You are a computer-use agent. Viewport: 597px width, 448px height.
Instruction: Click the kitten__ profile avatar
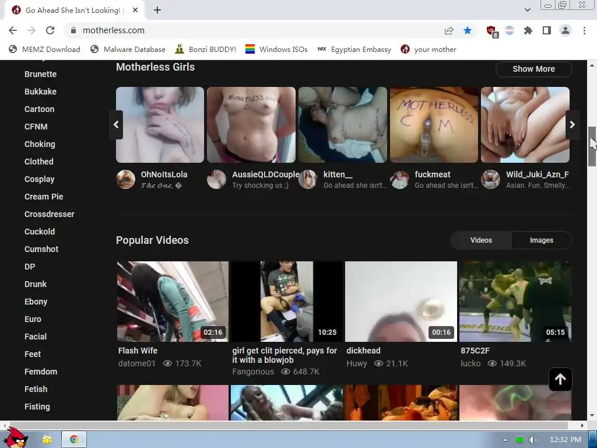click(x=308, y=180)
